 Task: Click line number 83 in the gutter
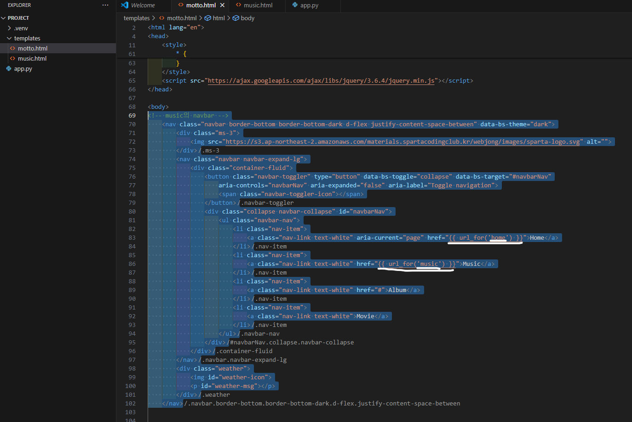point(132,238)
